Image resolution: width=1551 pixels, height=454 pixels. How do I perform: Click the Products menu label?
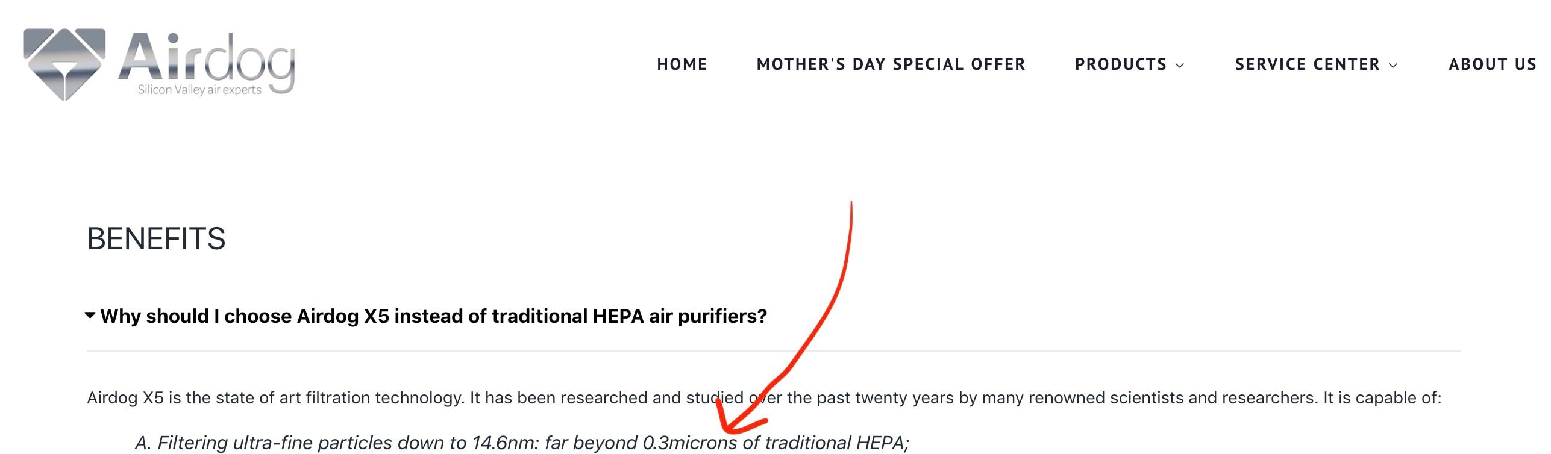coord(1121,64)
